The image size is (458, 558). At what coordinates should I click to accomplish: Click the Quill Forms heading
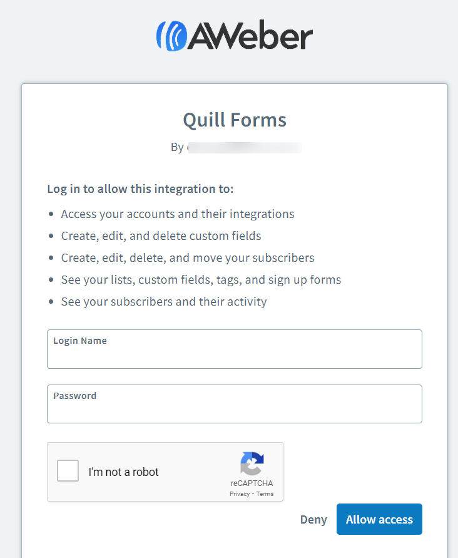(235, 120)
